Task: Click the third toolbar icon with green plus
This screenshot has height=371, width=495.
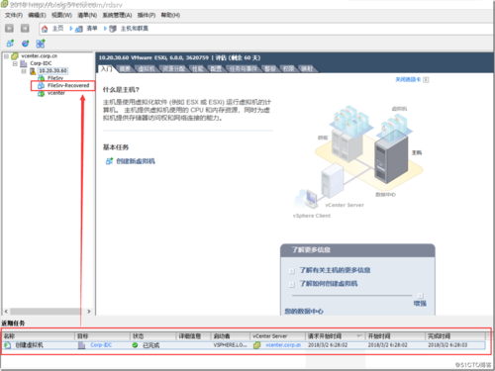Action: (41, 44)
